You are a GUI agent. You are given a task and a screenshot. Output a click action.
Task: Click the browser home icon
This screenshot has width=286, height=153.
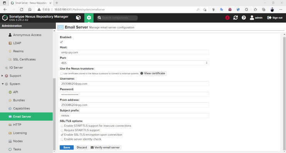pos(30,10)
